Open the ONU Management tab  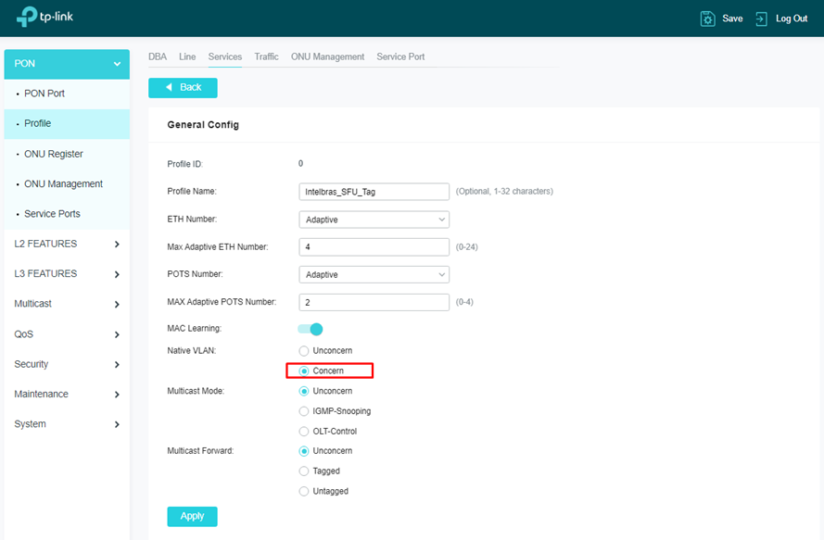click(x=327, y=57)
